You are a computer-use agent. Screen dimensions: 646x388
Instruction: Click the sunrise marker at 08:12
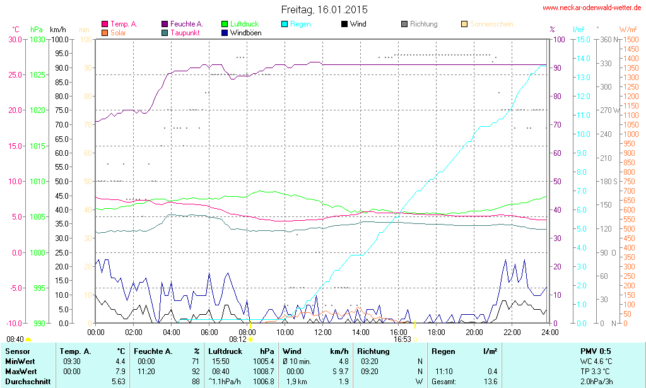click(250, 339)
